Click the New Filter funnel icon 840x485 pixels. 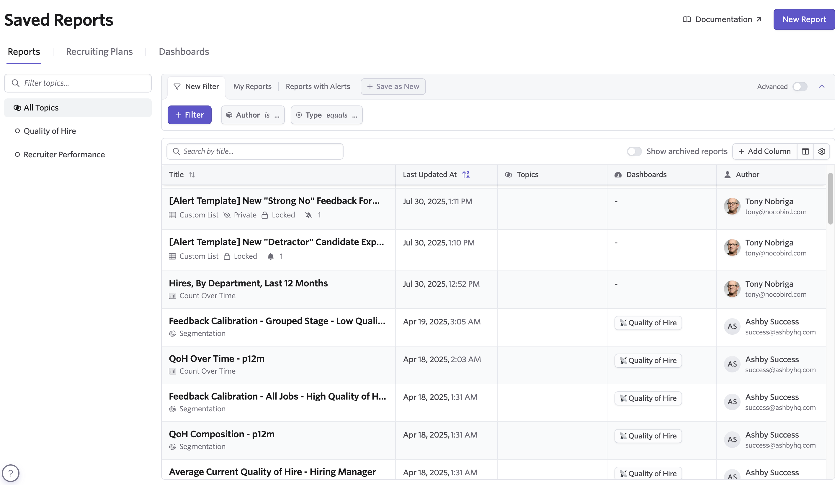click(177, 87)
